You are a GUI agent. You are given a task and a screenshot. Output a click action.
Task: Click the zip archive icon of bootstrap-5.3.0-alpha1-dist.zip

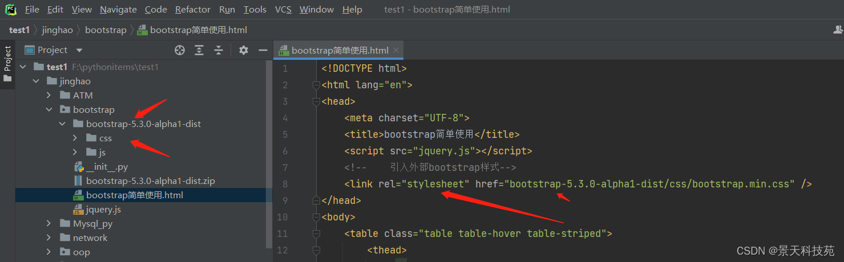point(79,181)
